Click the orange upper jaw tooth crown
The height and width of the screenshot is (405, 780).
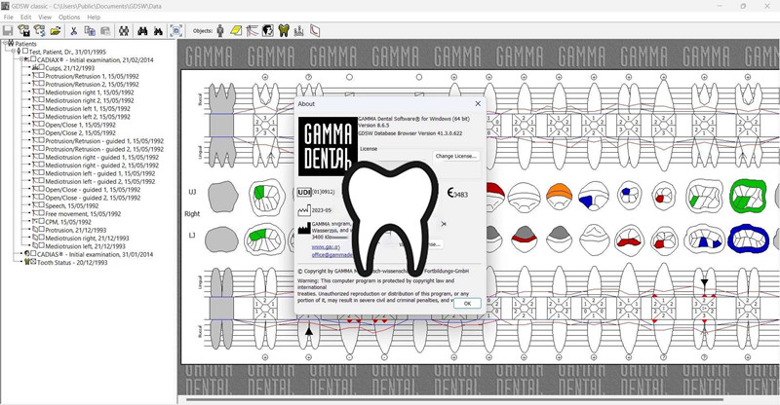coord(559,195)
